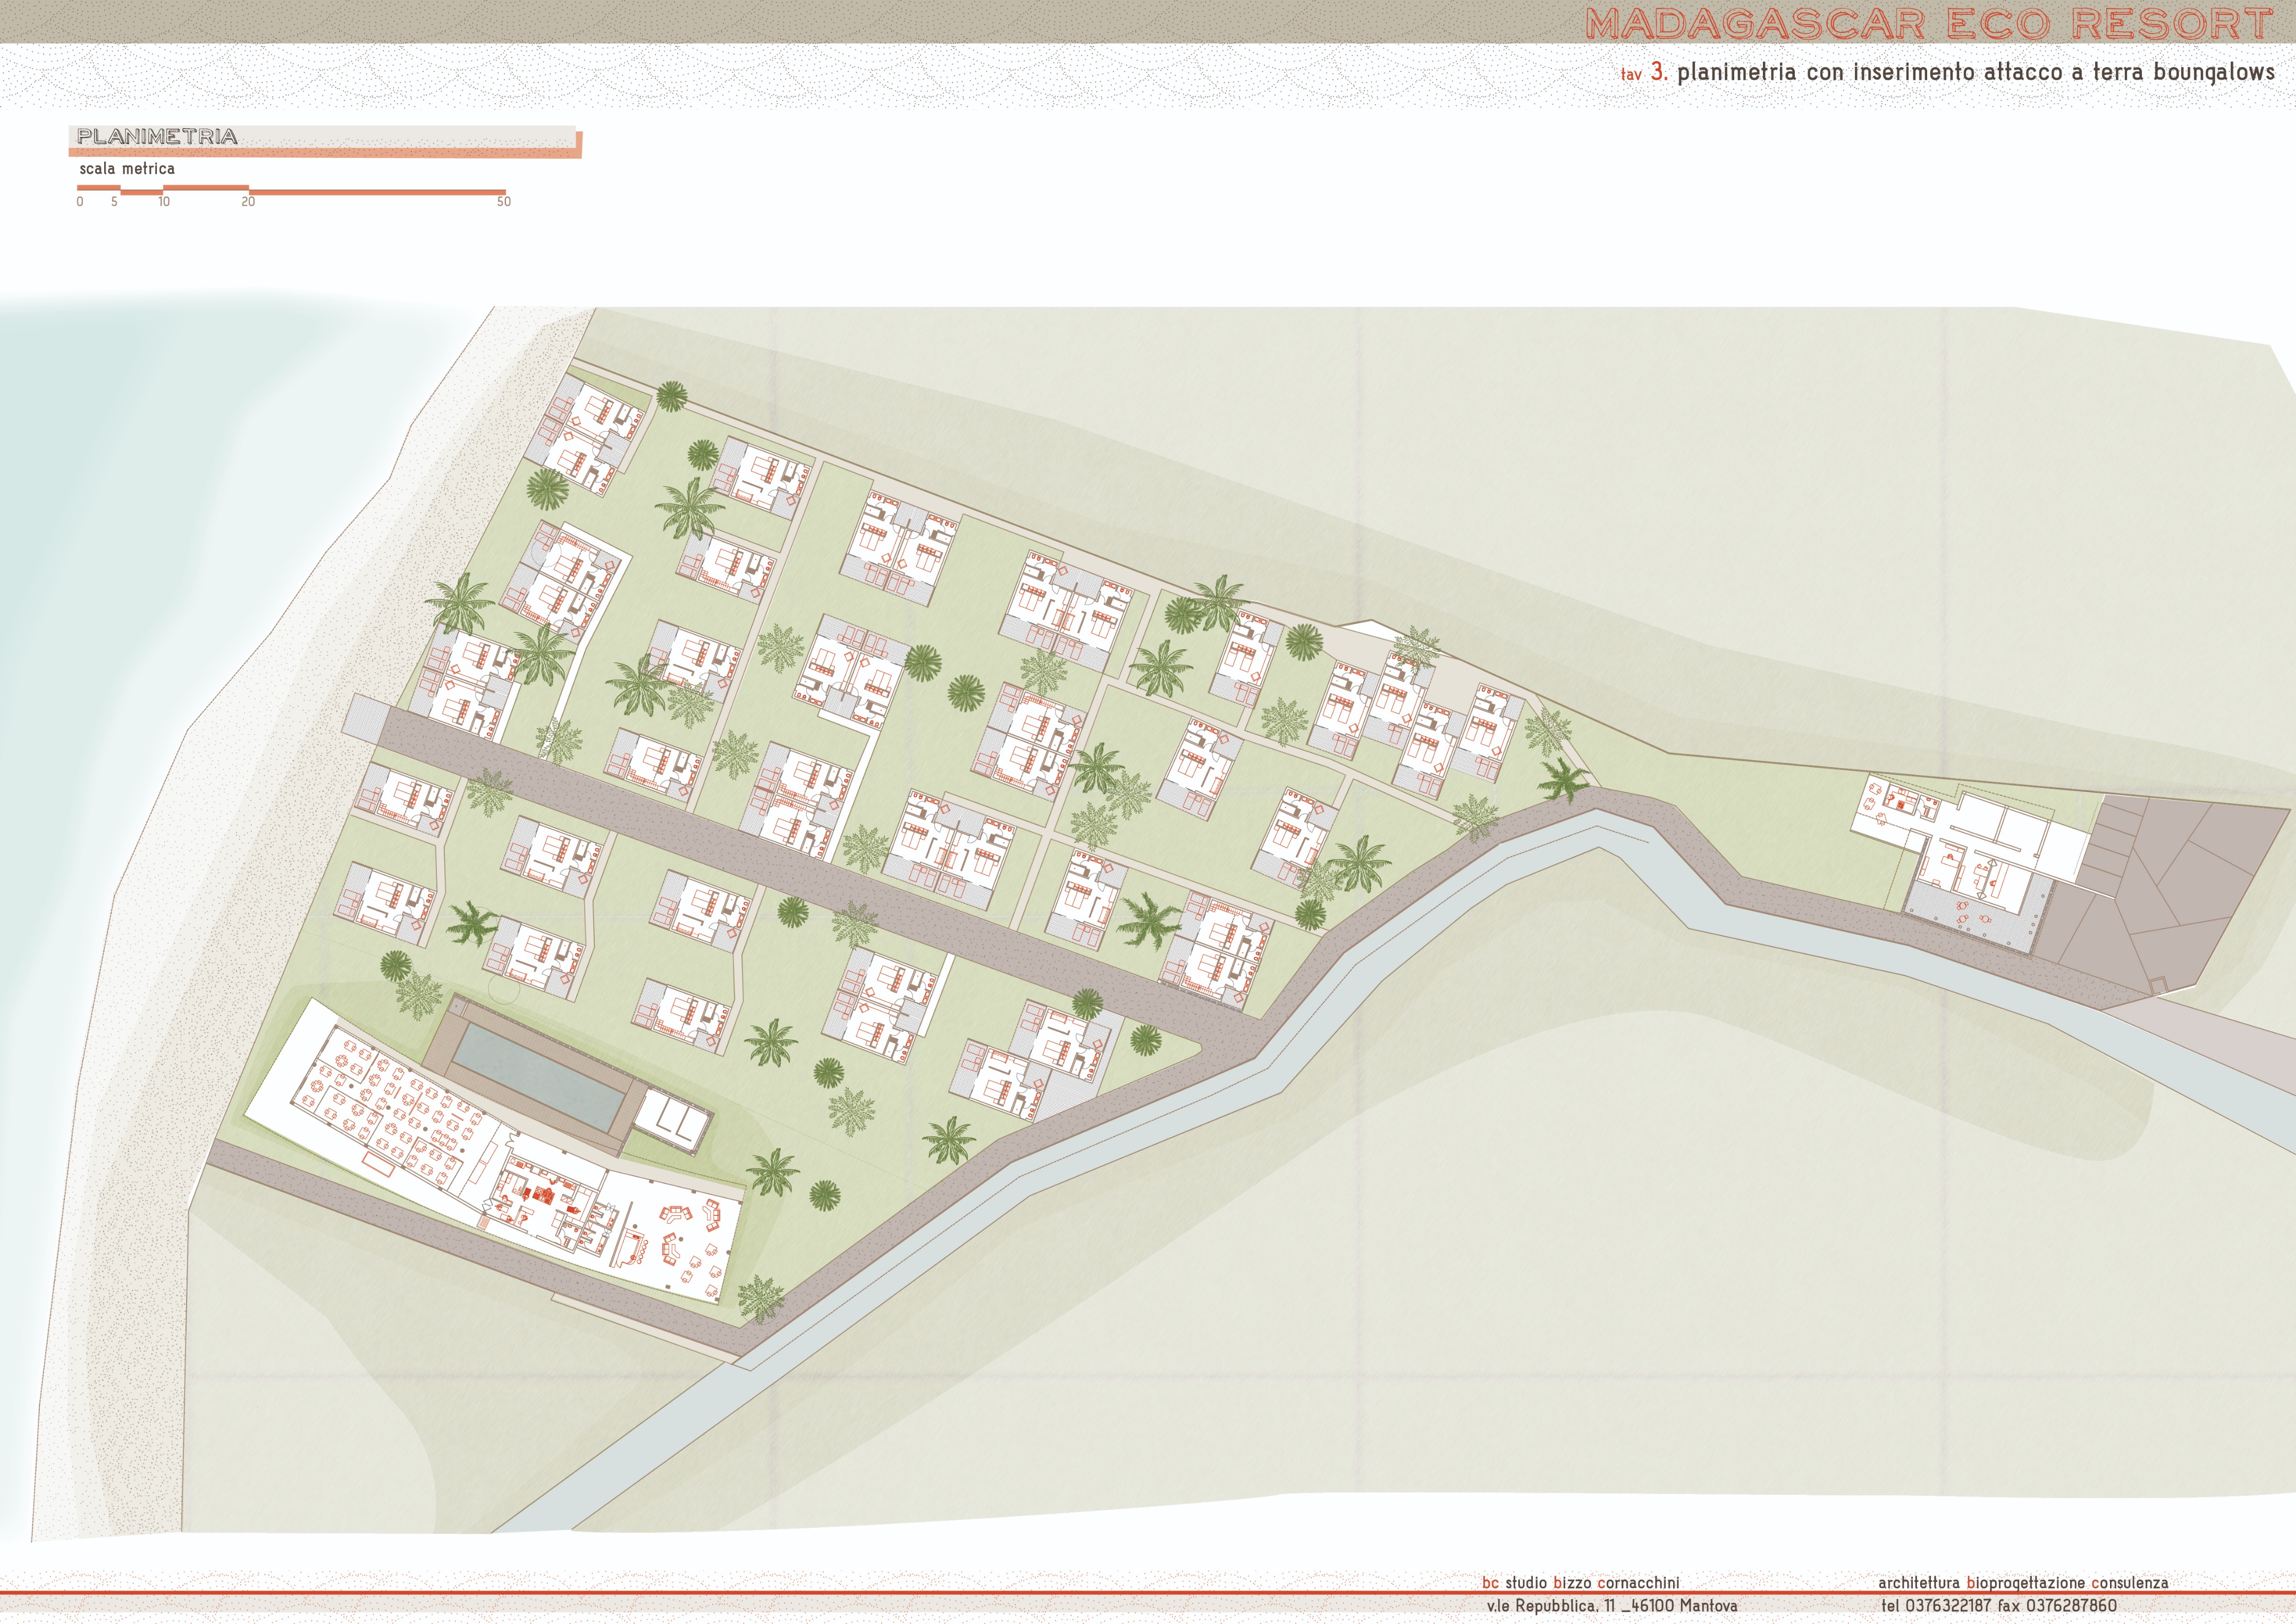
Task: Click 'architettura bioprogettazione consulenza' text
Action: pyautogui.click(x=2023, y=1583)
